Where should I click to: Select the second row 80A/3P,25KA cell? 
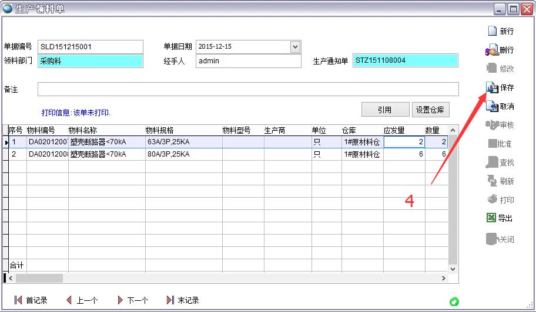(183, 154)
